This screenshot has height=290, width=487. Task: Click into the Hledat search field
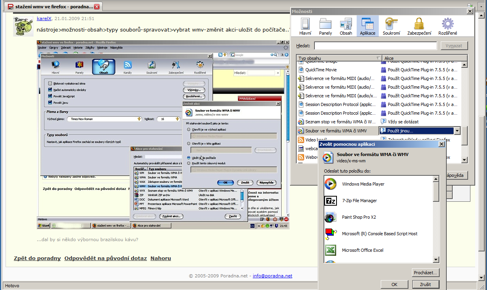click(375, 46)
